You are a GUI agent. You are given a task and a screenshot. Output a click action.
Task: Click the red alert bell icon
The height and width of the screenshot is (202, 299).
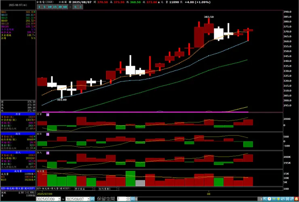click(296, 199)
